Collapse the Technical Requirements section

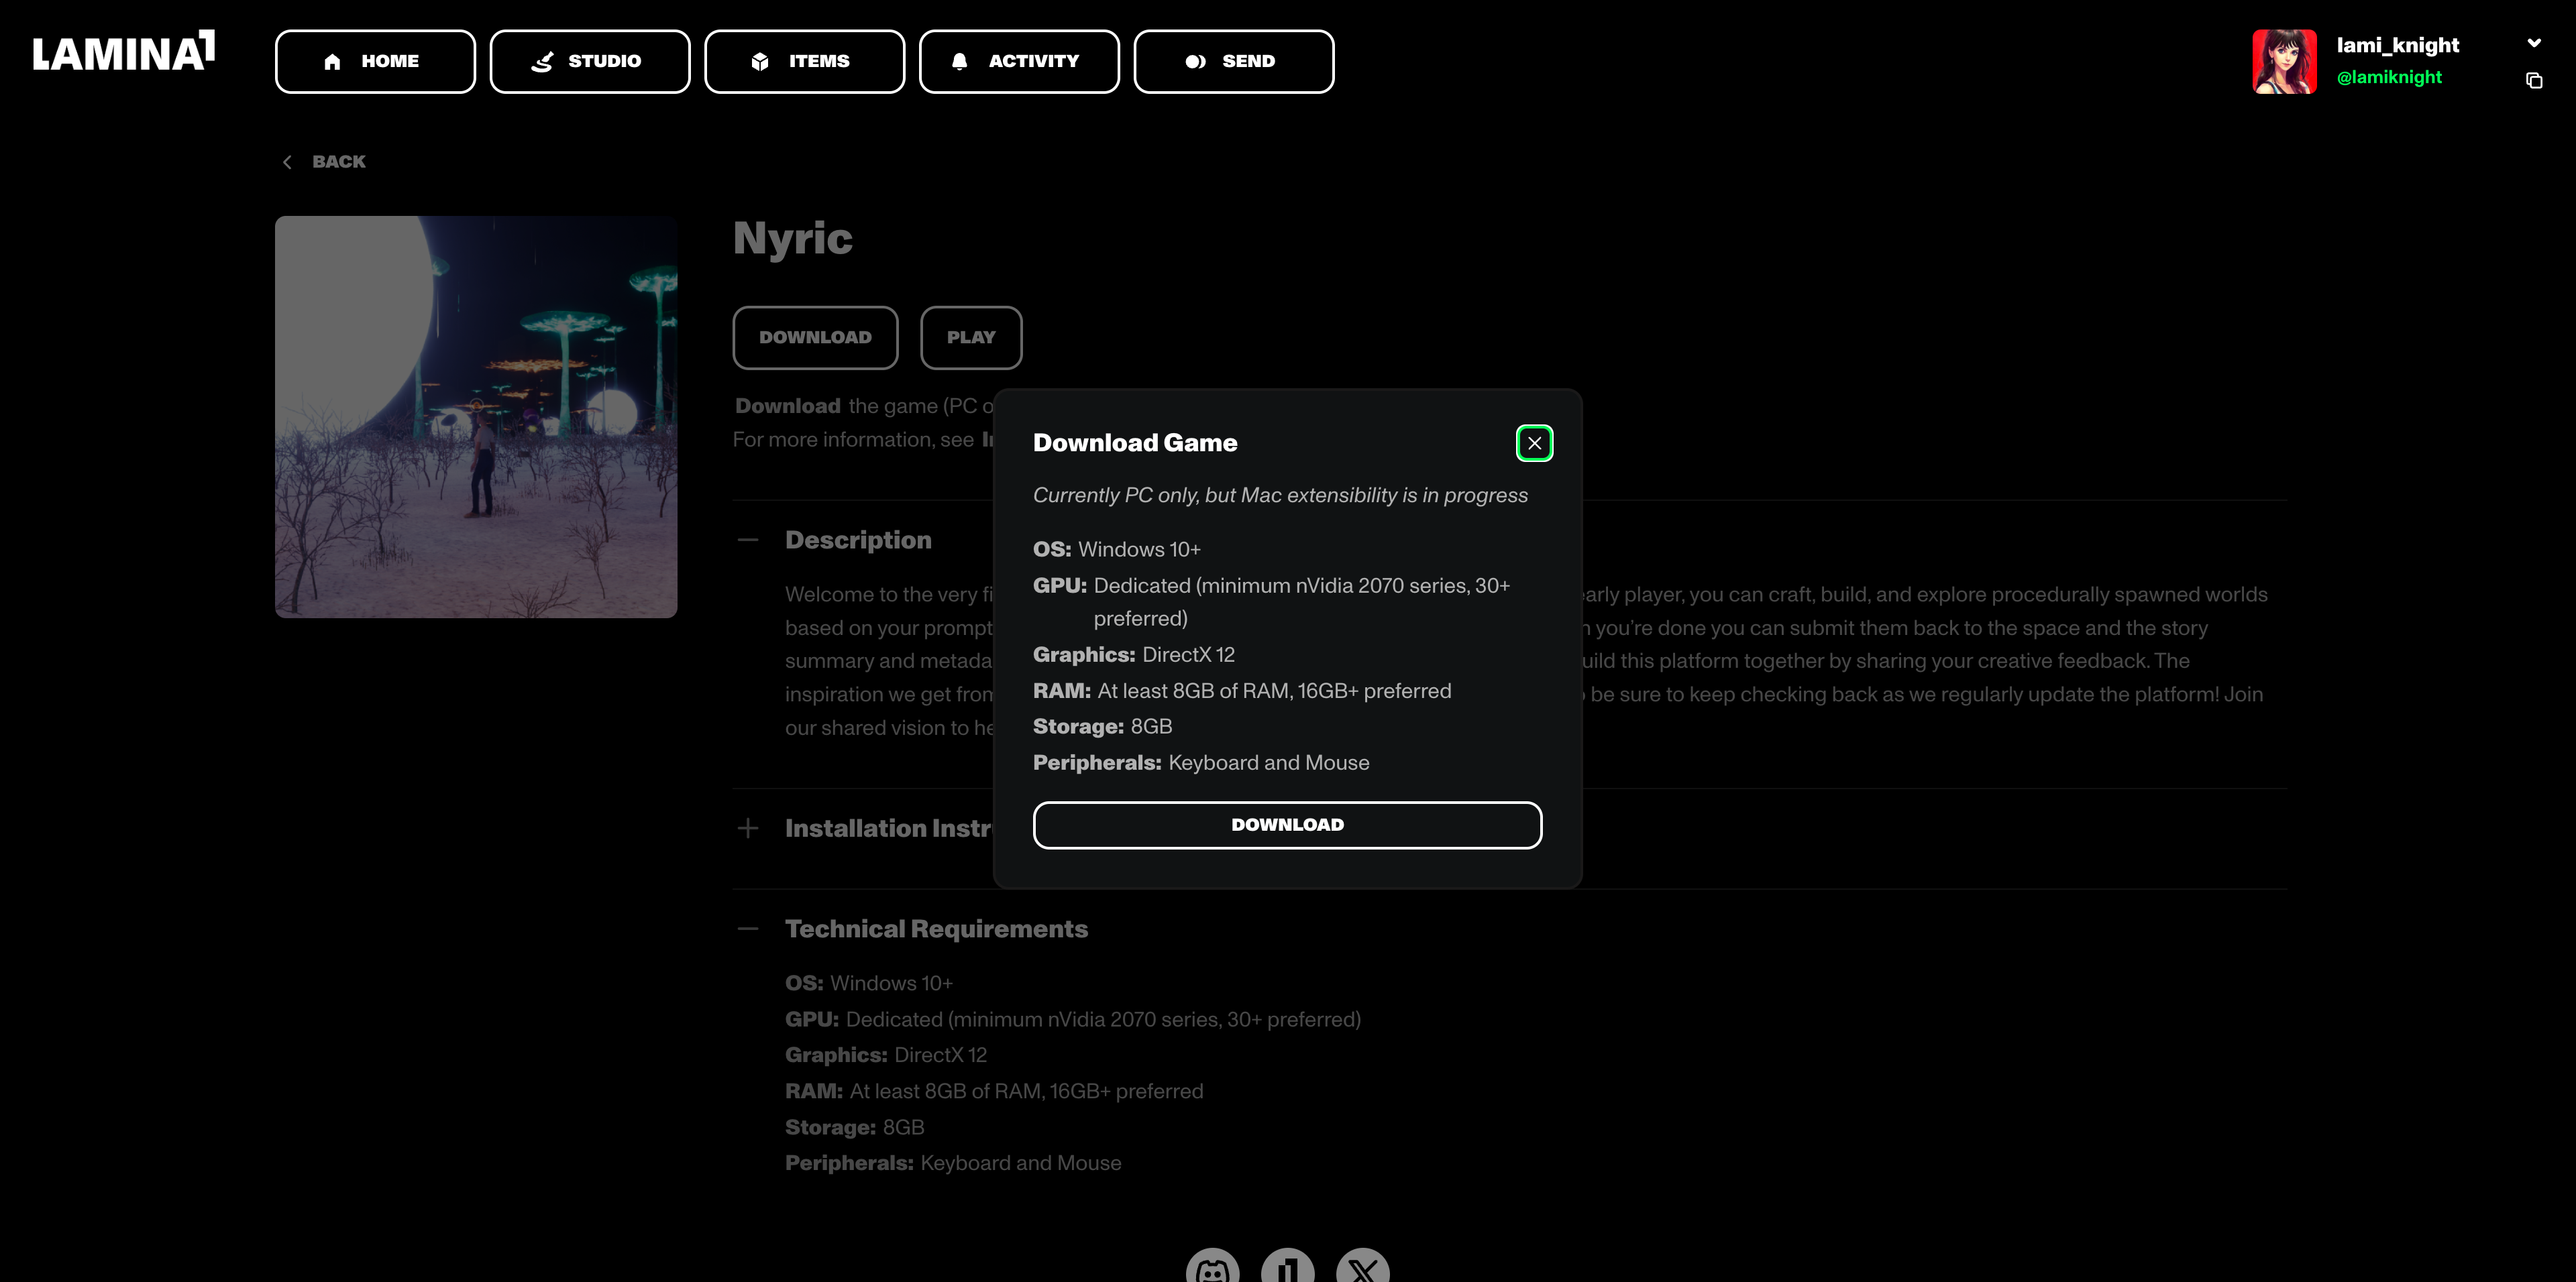click(x=748, y=929)
